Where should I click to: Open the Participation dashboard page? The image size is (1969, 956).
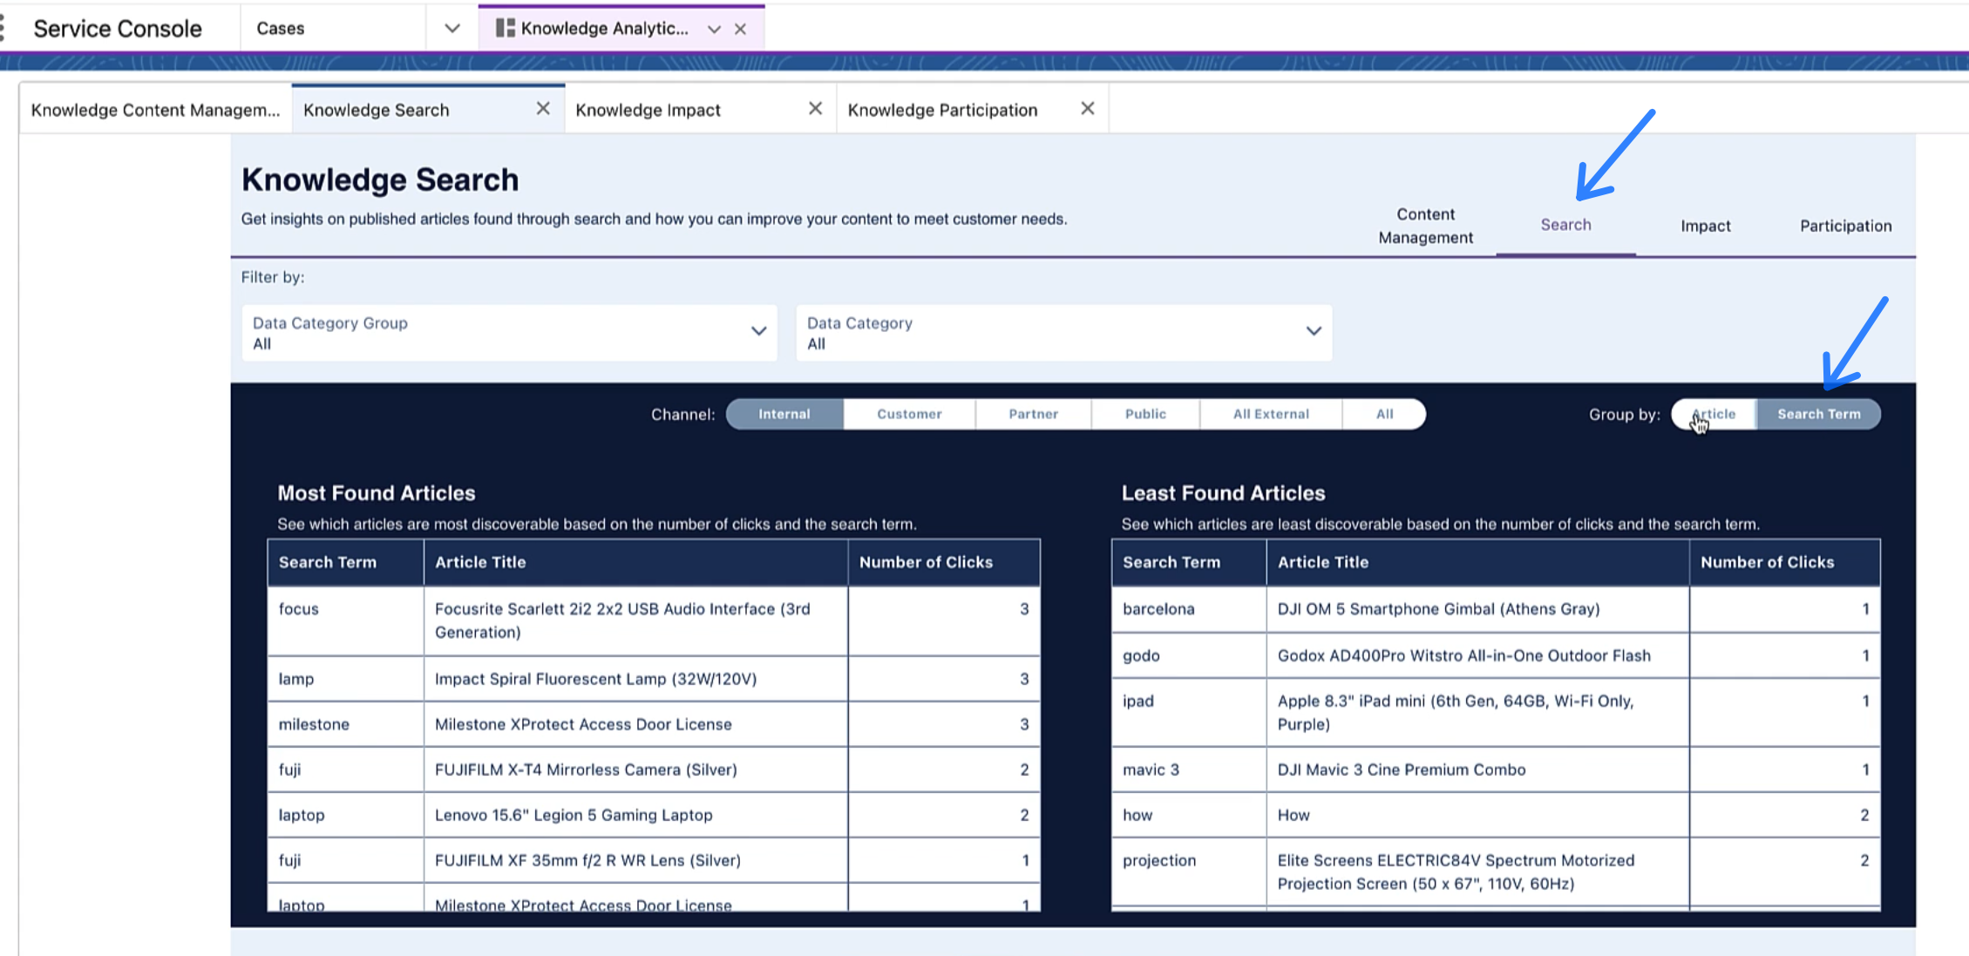(x=1845, y=226)
